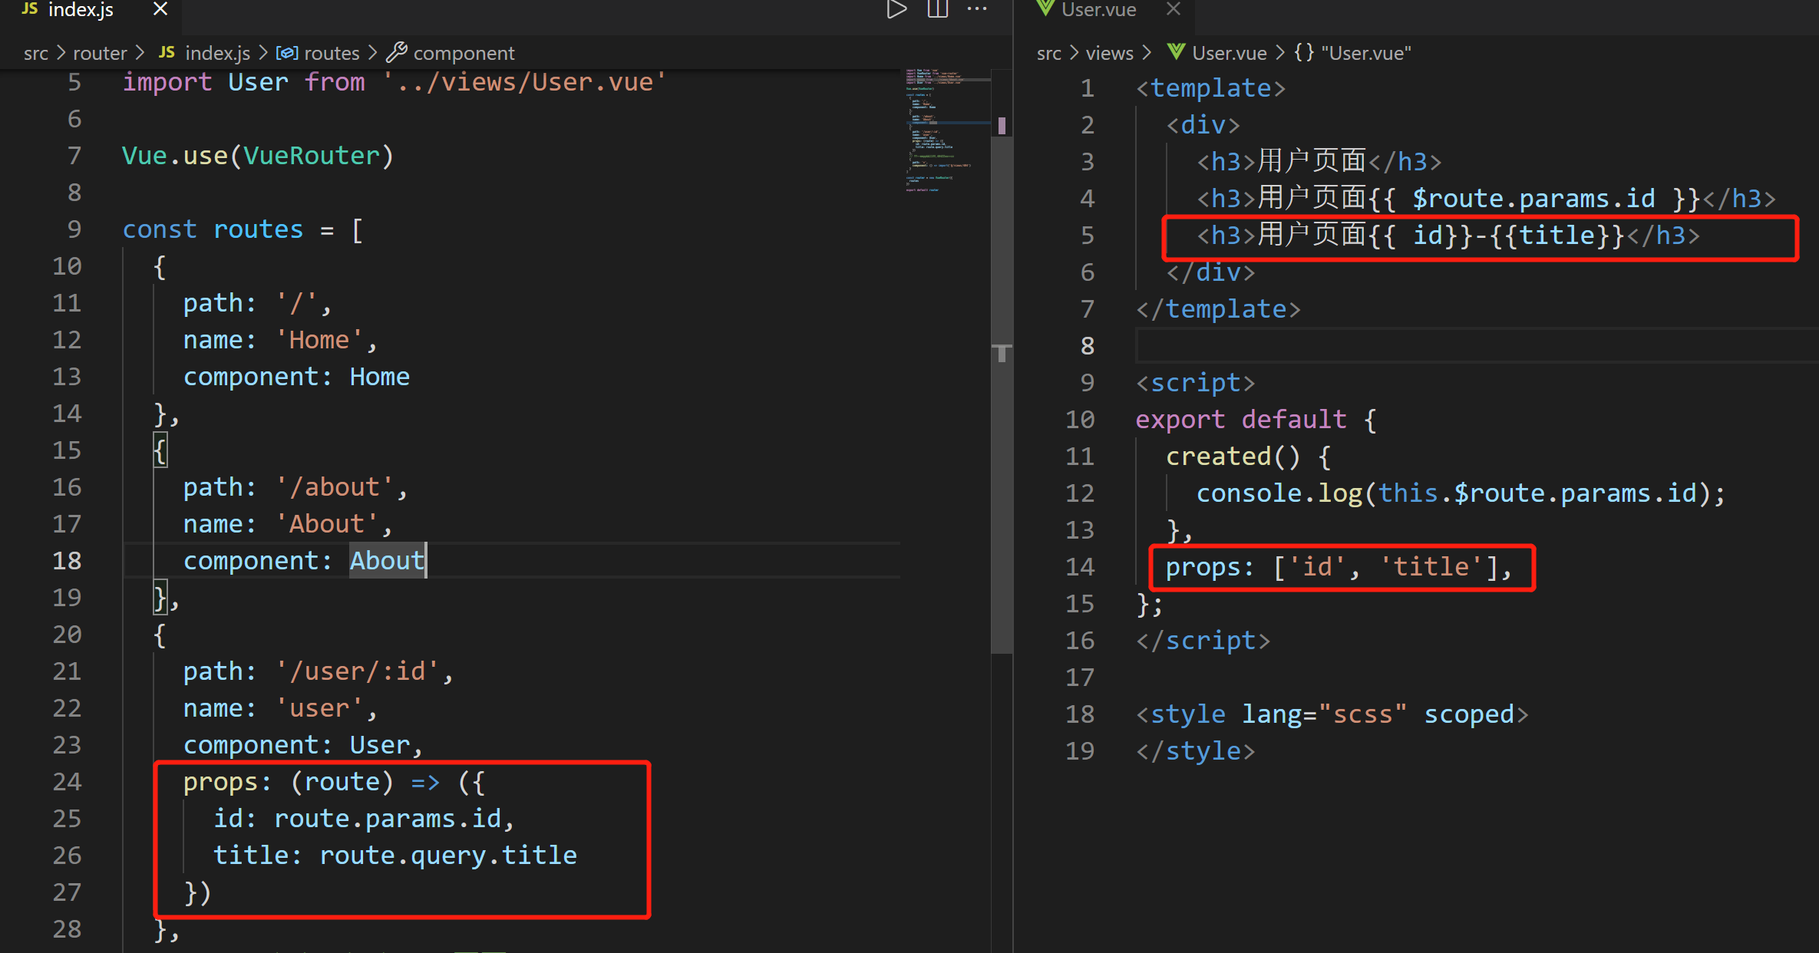Screen dimensions: 1819x953
Task: Click the Run code play icon
Action: (x=896, y=9)
